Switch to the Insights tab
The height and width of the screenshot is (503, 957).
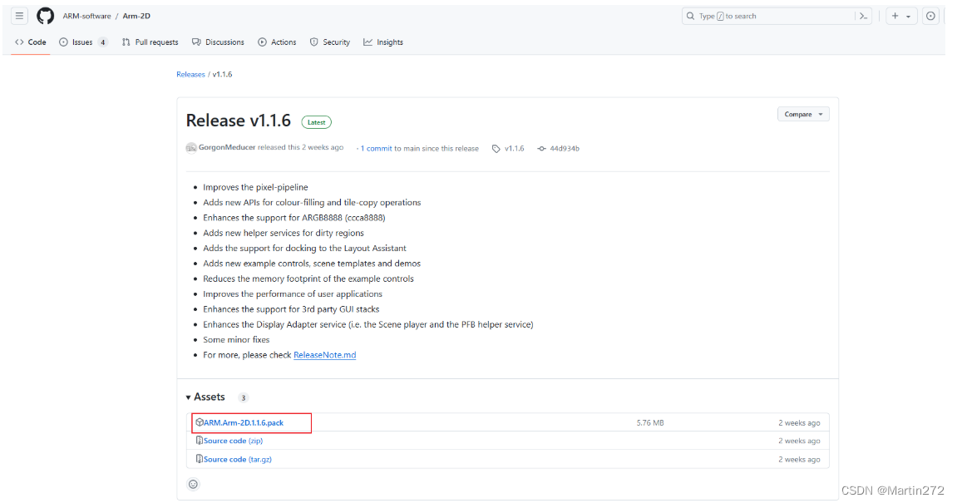click(383, 42)
